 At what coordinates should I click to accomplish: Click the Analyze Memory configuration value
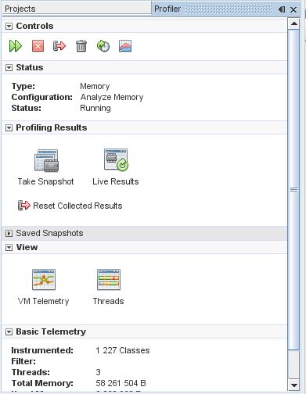coord(112,97)
